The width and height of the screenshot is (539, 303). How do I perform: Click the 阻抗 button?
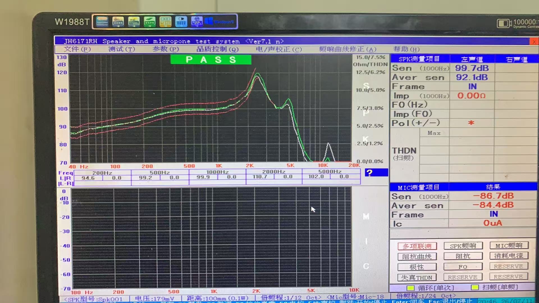(463, 256)
